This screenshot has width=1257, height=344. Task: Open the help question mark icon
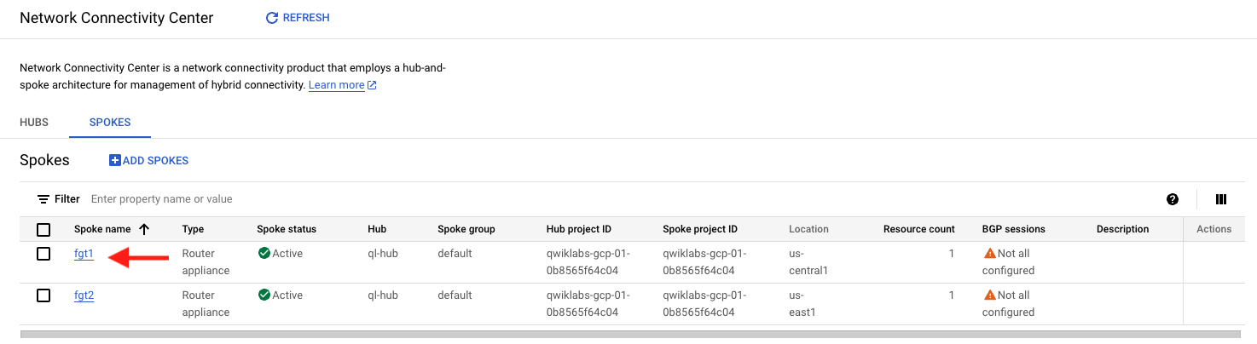point(1173,199)
